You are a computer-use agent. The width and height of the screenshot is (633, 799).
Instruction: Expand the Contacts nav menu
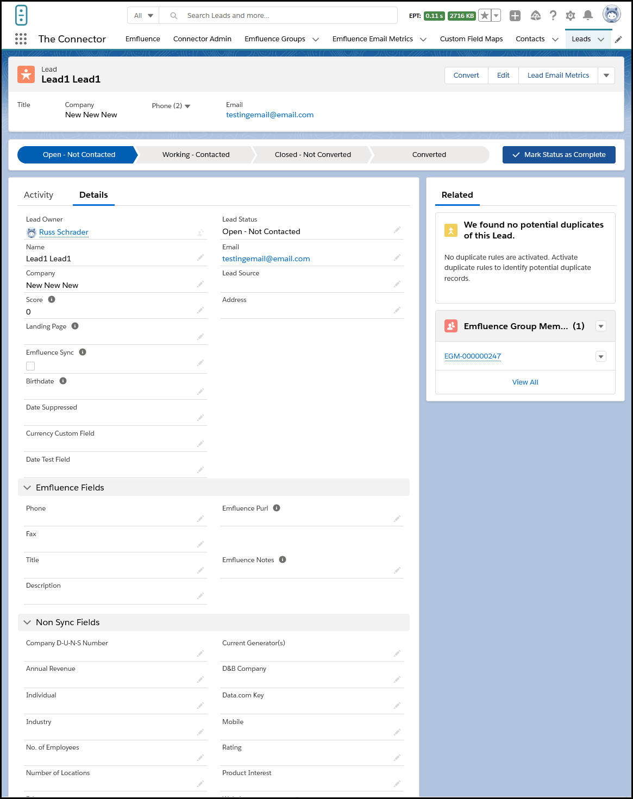[555, 39]
